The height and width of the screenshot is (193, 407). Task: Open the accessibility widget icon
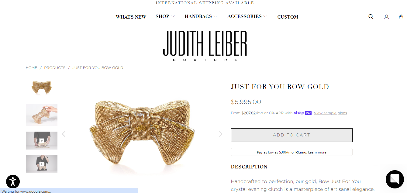tap(13, 181)
